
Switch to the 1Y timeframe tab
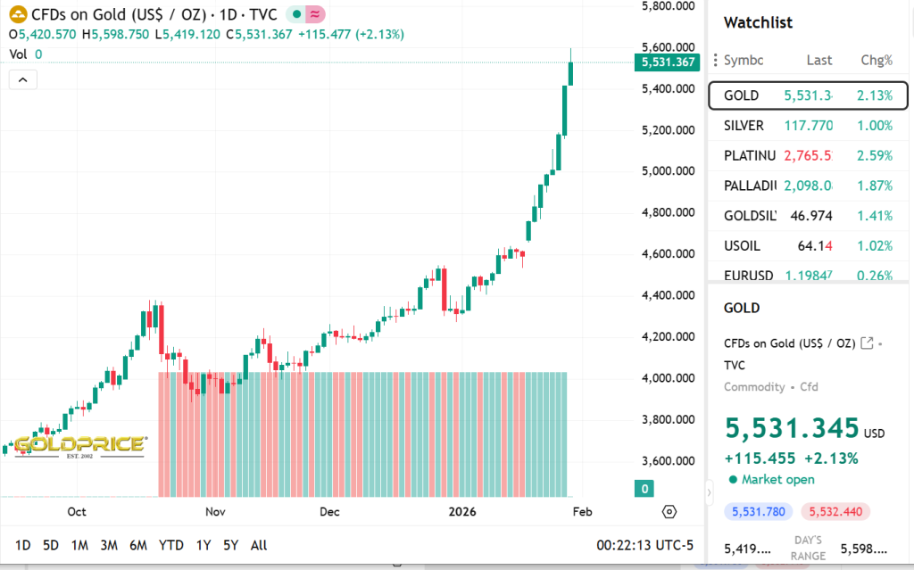(202, 545)
